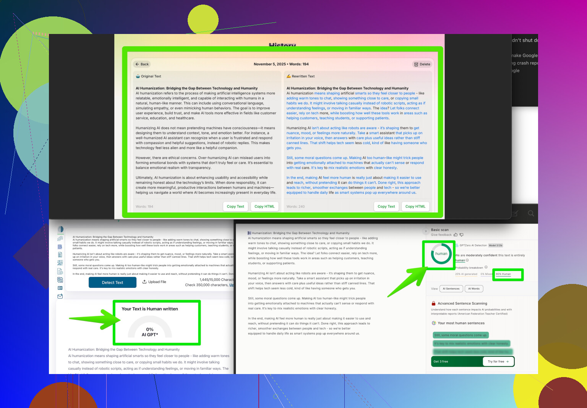The image size is (587, 408).
Task: Click the thumbs down feedback icon
Action: tap(461, 235)
